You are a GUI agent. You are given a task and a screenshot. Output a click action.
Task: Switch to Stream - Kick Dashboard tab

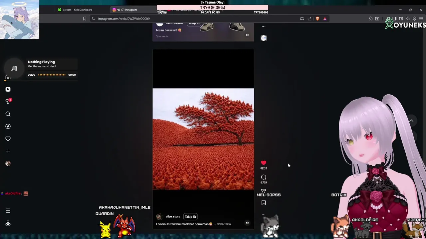[x=78, y=10]
